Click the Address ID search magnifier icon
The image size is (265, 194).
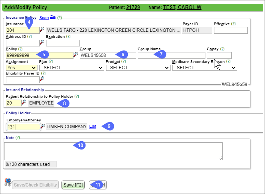(x=42, y=43)
